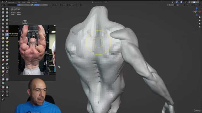Select the Scale transform tool

click(x=3, y=95)
